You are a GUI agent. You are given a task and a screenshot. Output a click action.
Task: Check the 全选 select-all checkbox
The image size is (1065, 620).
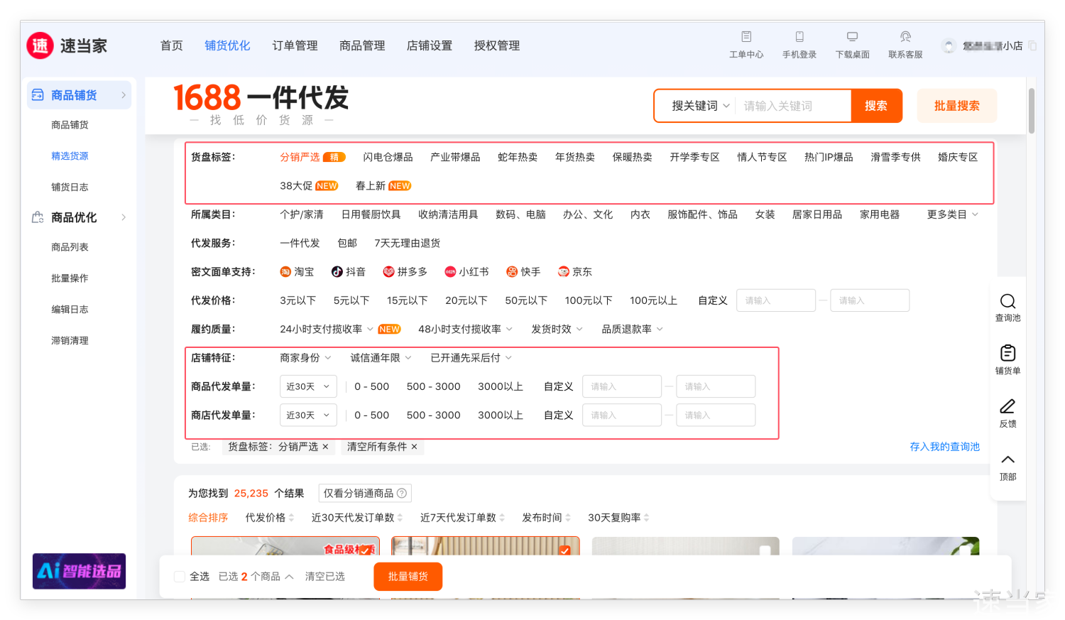(180, 577)
